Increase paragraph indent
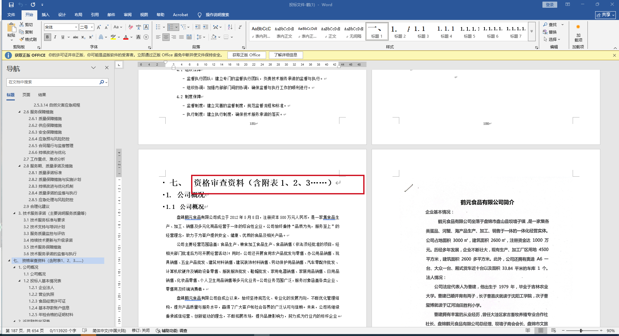This screenshot has width=619, height=336. (x=206, y=27)
